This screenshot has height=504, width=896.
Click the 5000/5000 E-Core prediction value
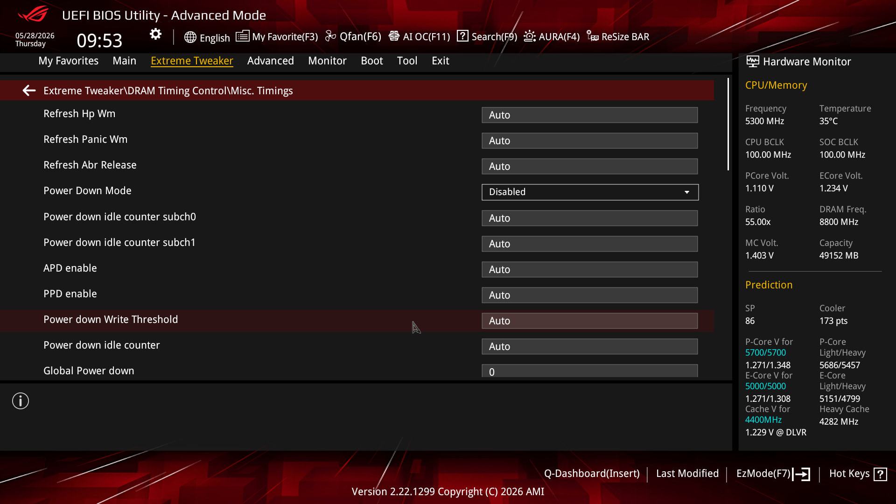[x=765, y=386]
